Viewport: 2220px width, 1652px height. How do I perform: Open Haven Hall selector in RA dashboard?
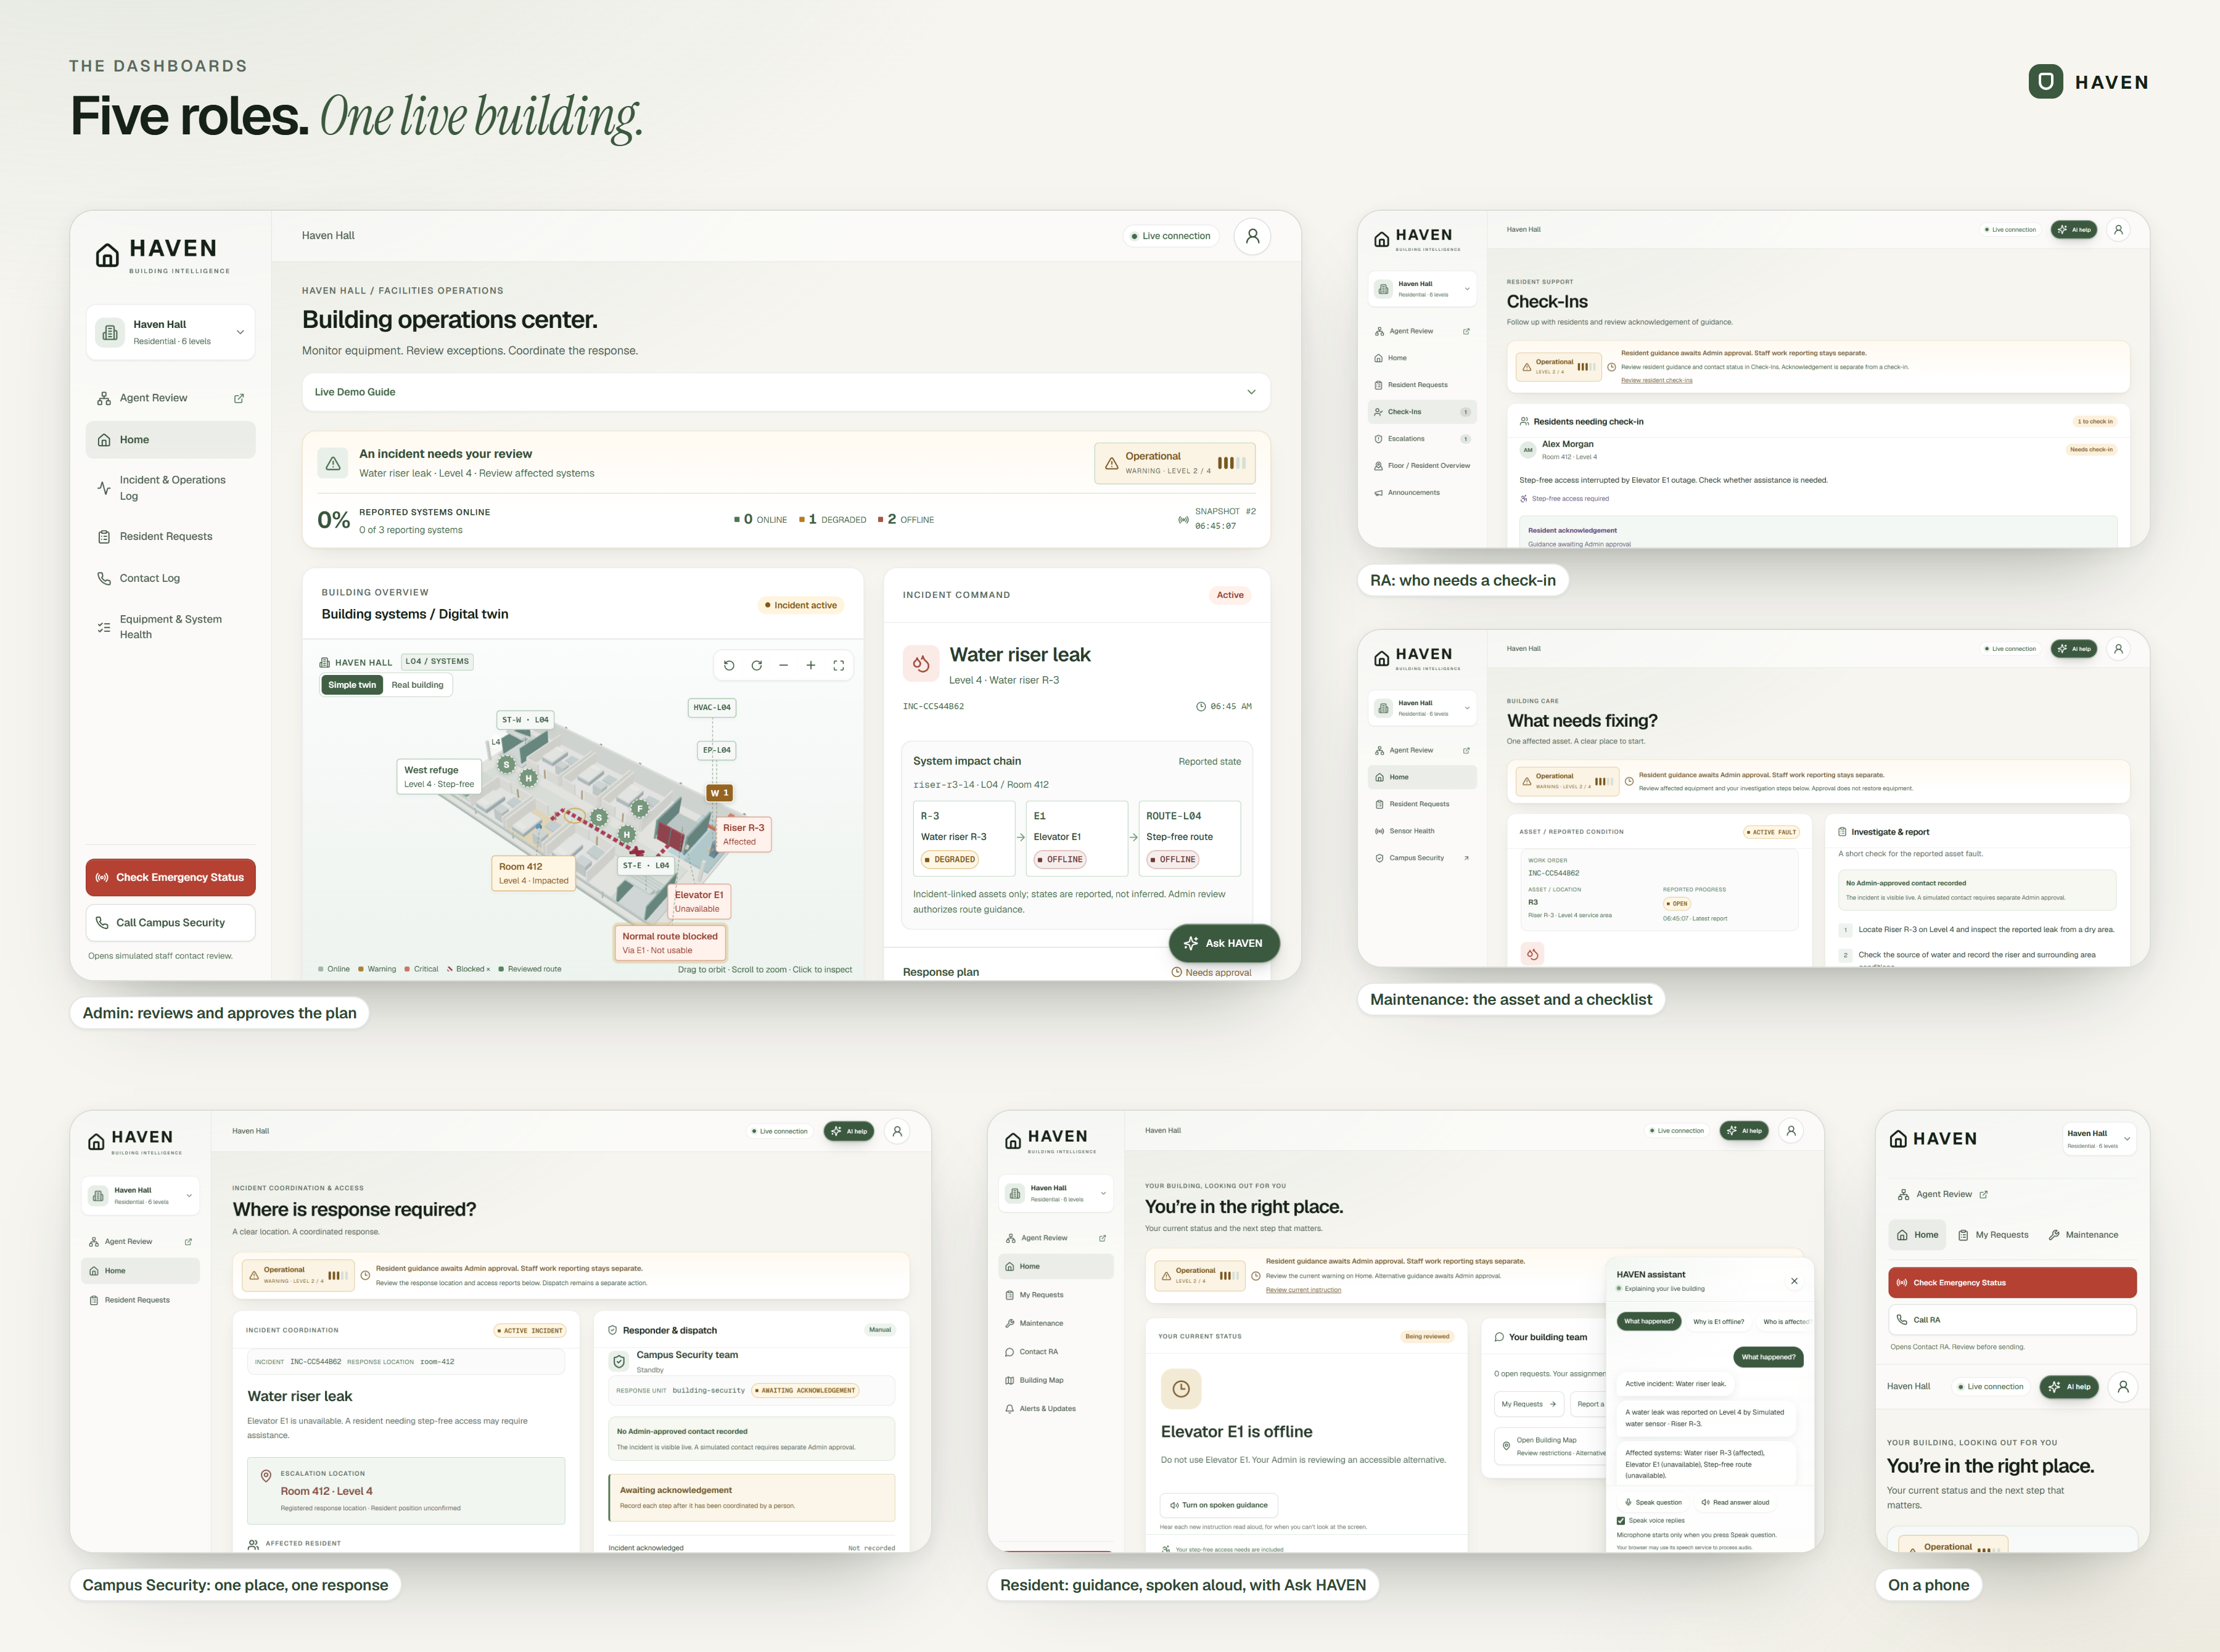tap(1421, 289)
